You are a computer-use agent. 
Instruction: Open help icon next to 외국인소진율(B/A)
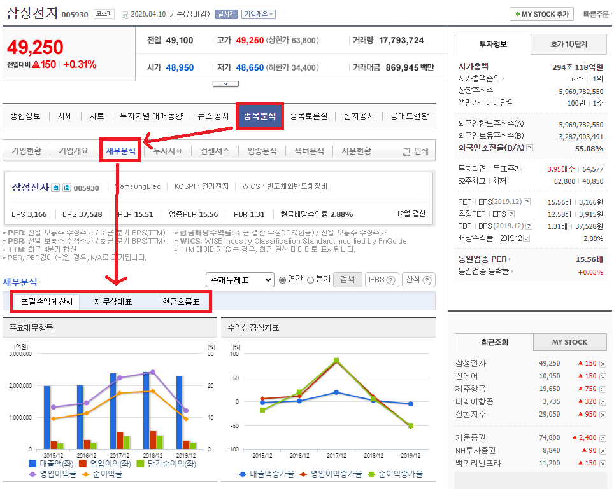(530, 148)
